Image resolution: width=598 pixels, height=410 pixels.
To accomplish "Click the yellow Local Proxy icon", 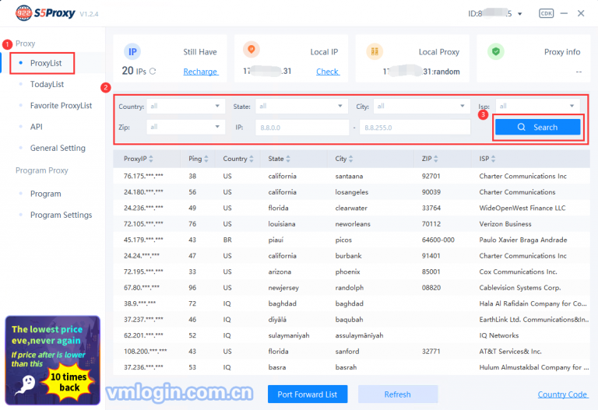I will coord(374,51).
